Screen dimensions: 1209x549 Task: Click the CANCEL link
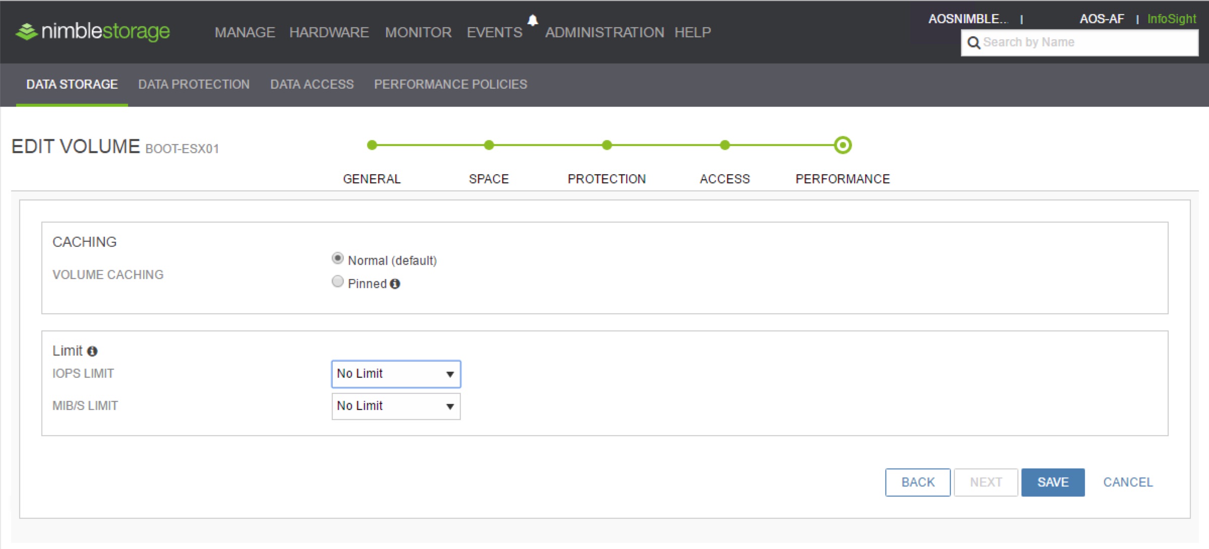[x=1128, y=481]
